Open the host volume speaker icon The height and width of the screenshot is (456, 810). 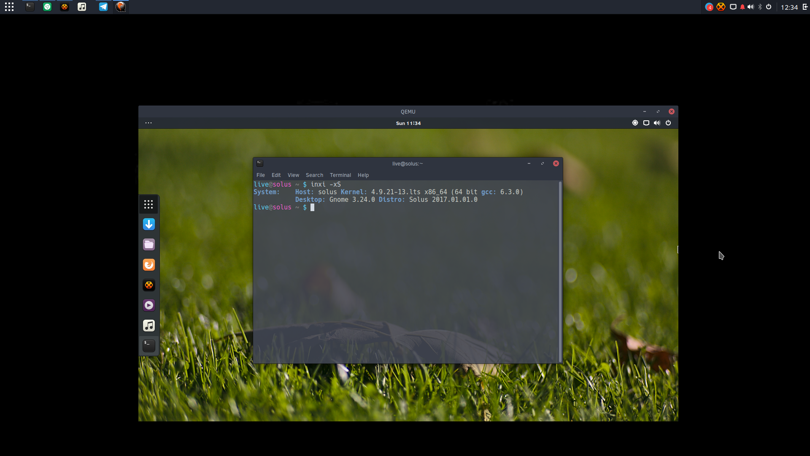click(751, 7)
